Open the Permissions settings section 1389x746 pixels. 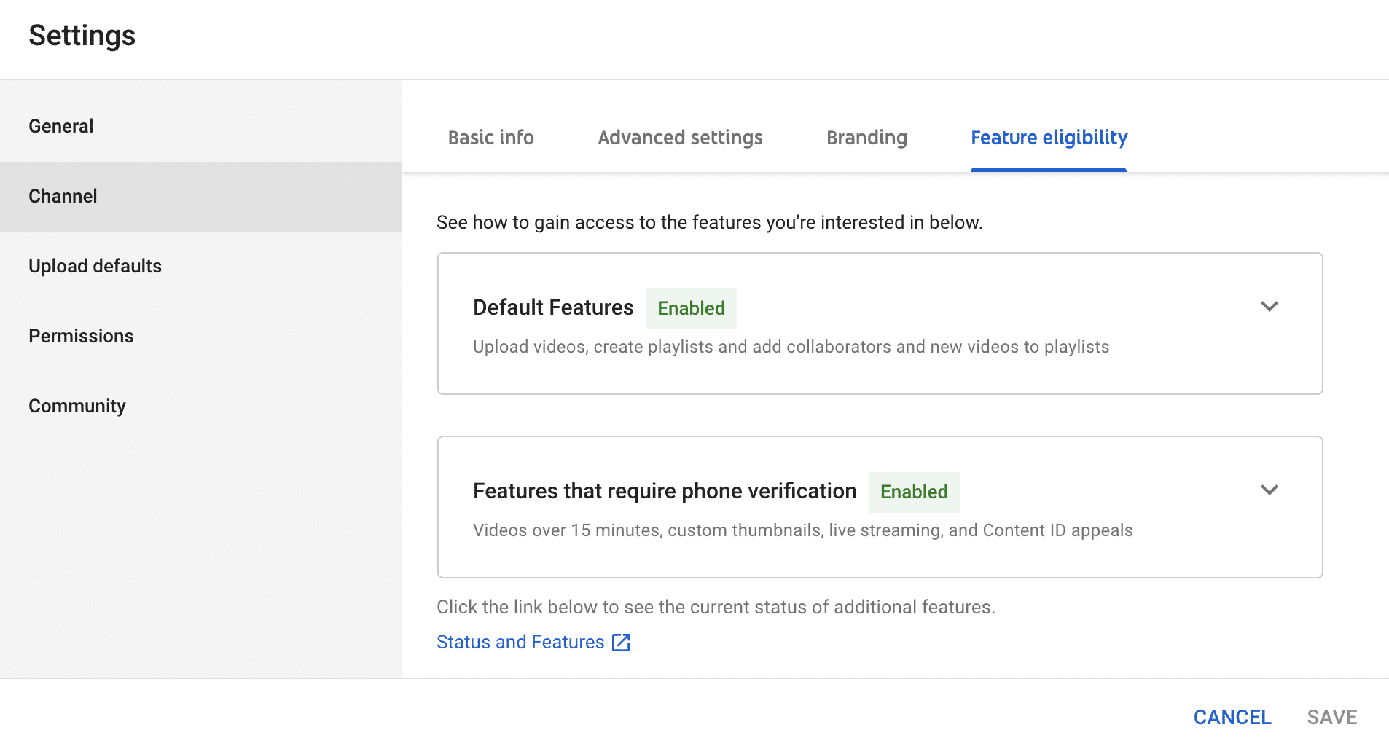(81, 336)
